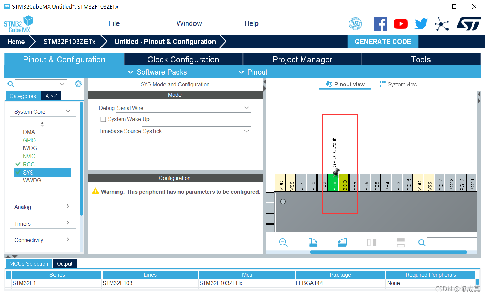The height and width of the screenshot is (295, 485).
Task: Open the File menu
Action: 114,23
